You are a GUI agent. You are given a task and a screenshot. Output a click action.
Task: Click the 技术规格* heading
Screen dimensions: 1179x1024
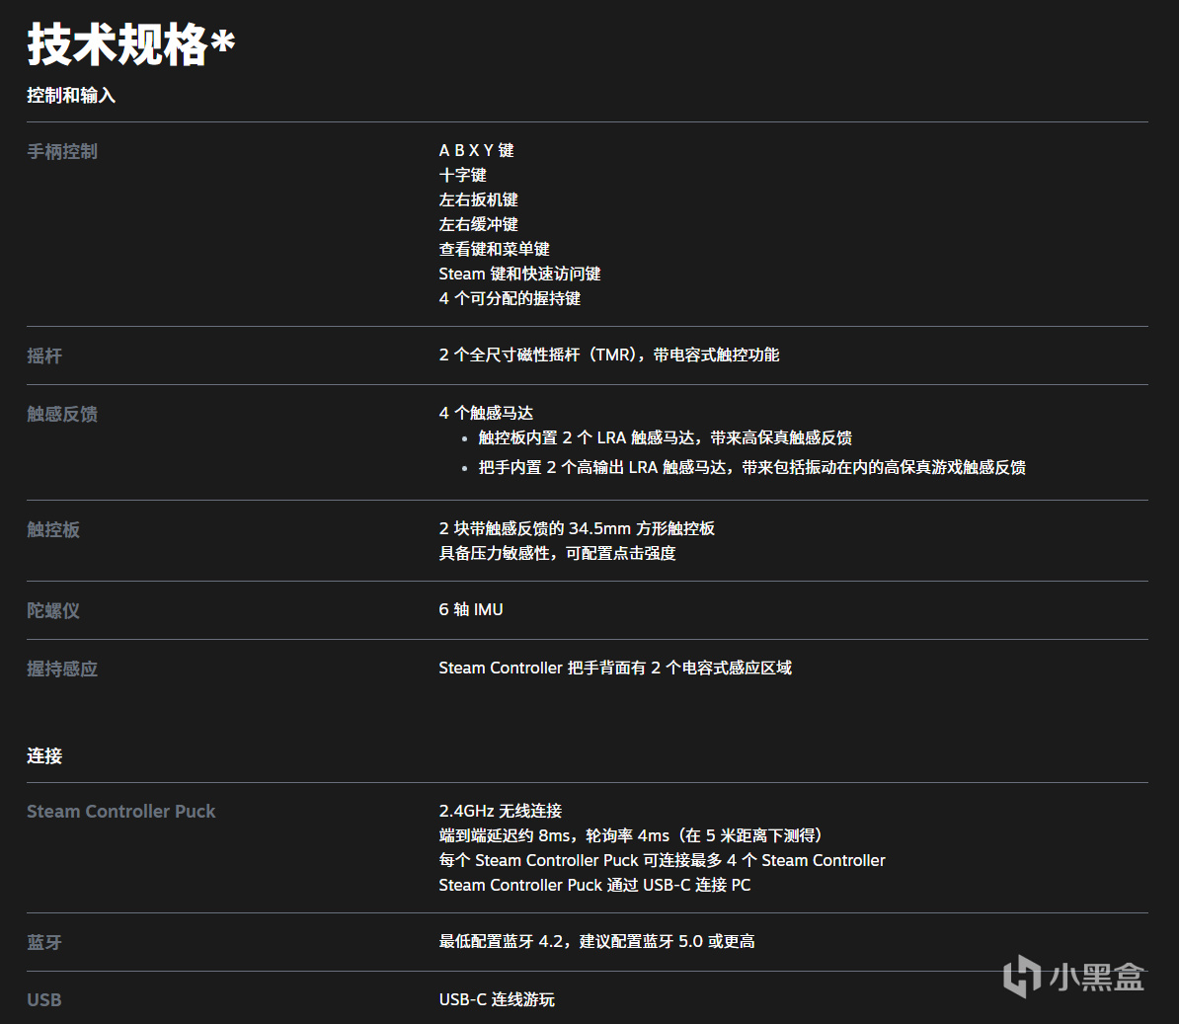(130, 44)
